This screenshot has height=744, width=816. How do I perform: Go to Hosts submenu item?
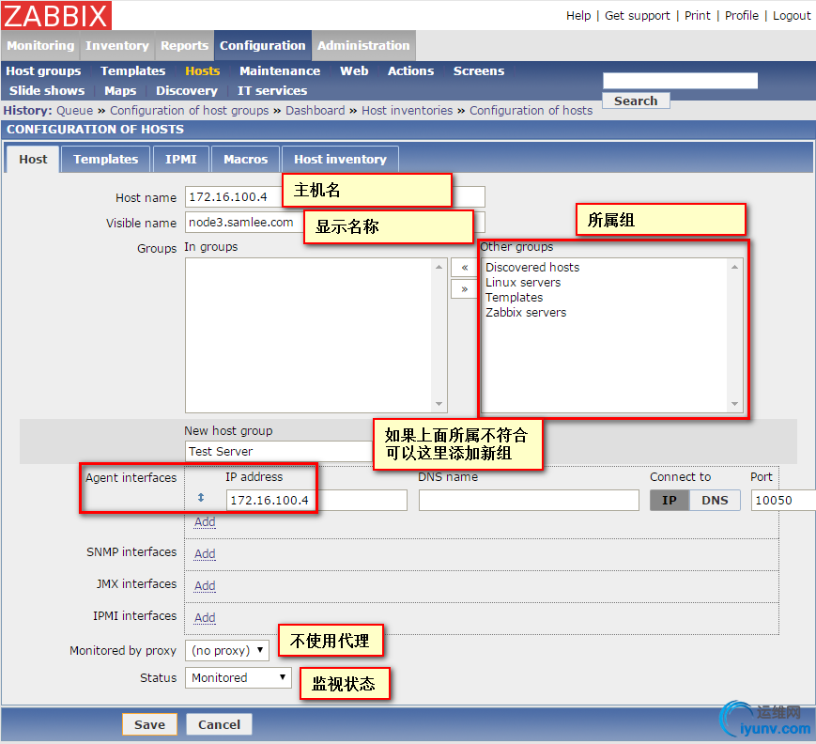(203, 70)
